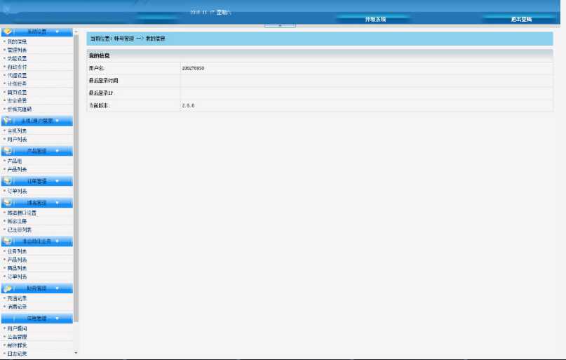Image resolution: width=566 pixels, height=360 pixels.
Task: Go to 用户列表 in the sidebar
Action: tap(18, 139)
